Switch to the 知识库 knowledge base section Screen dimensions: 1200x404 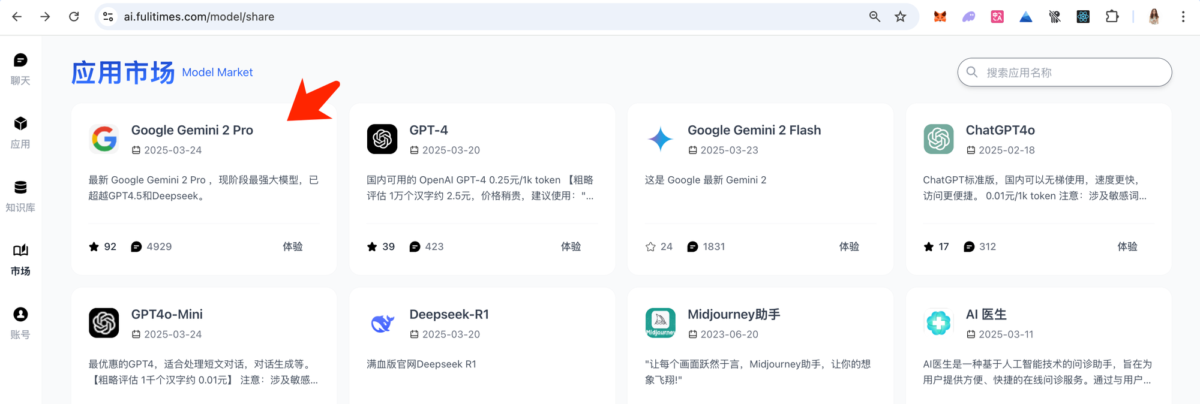(20, 196)
